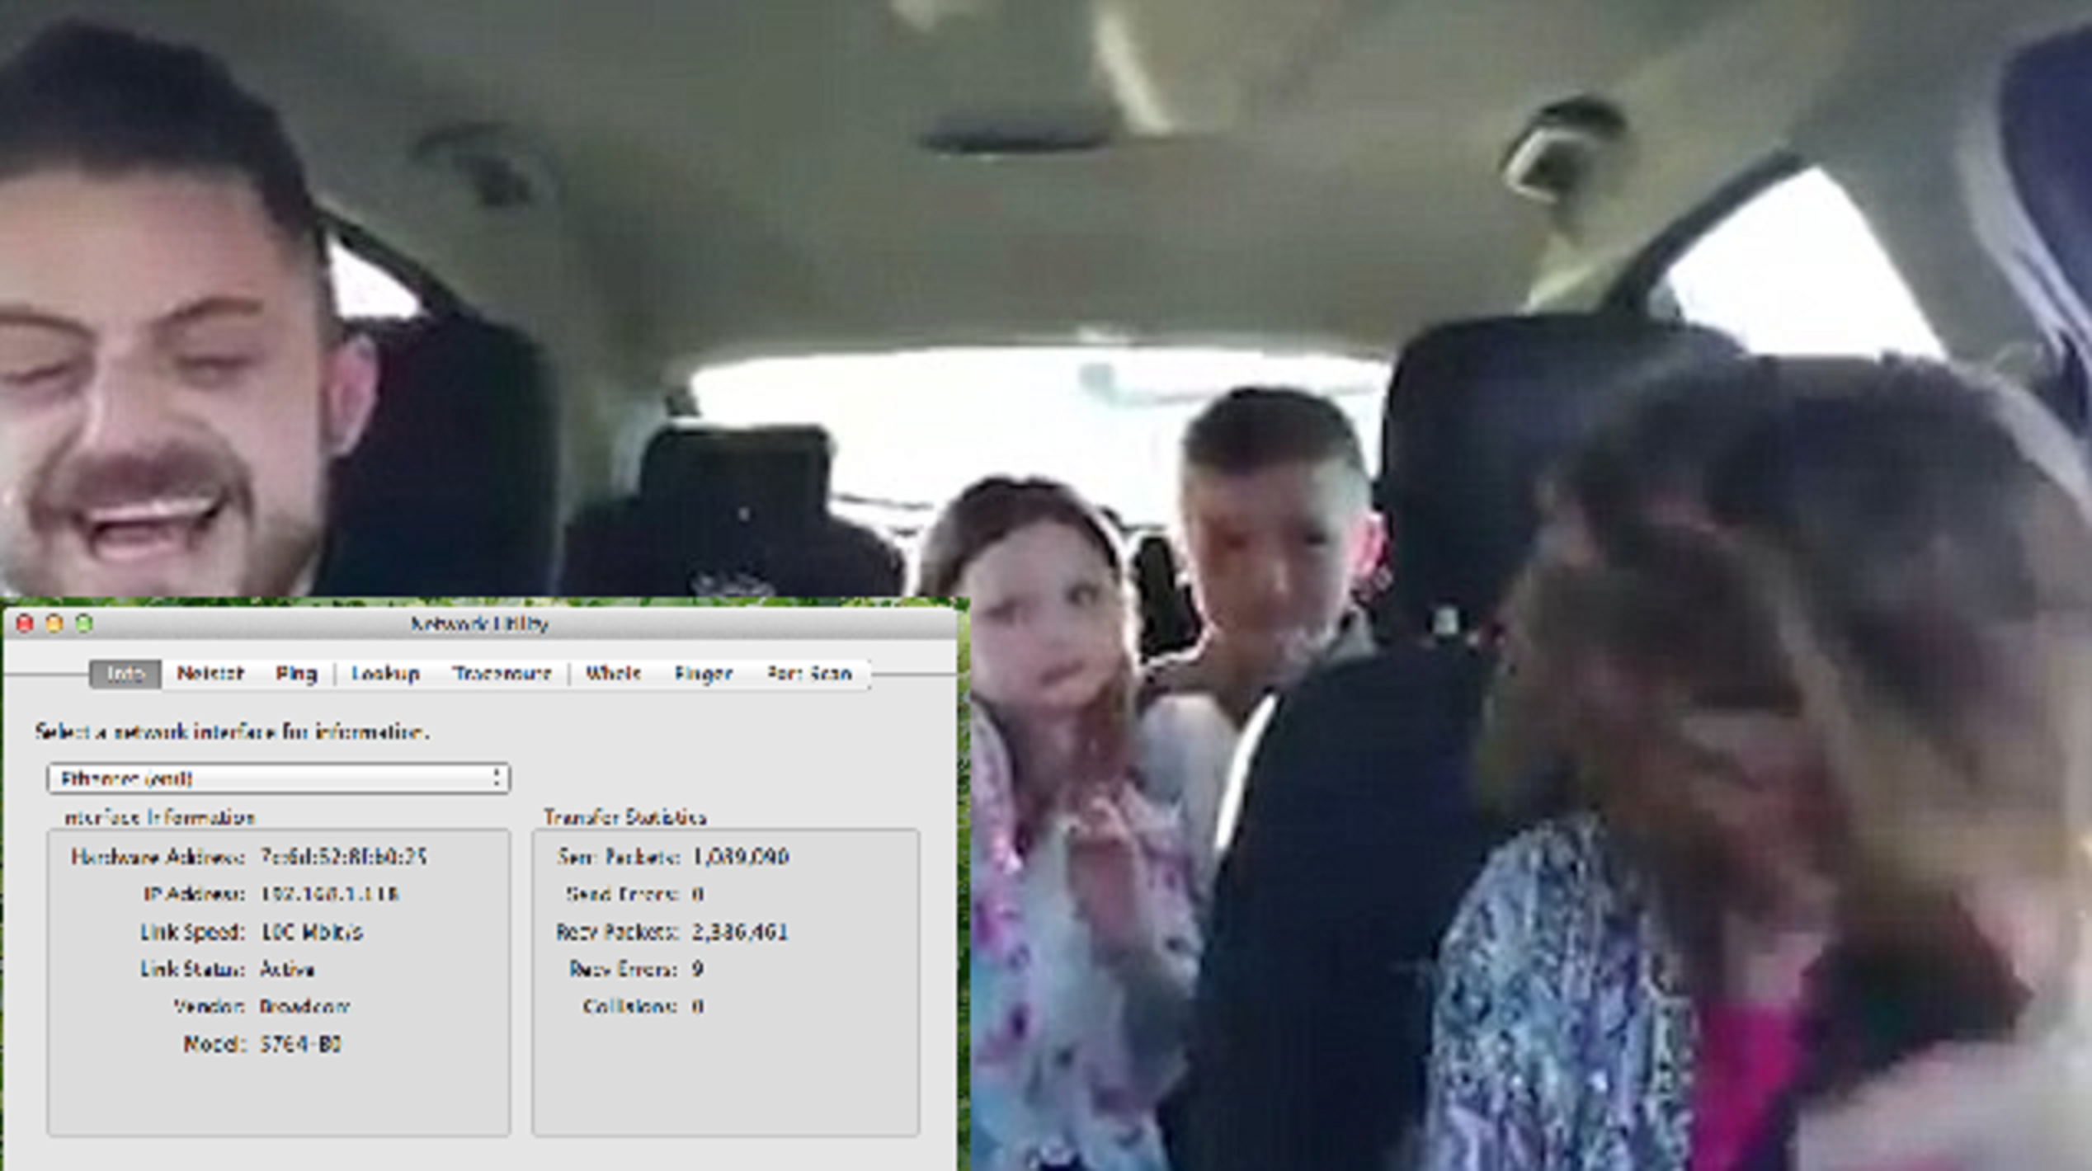Viewport: 2092px width, 1171px height.
Task: Switch to the Finger tab
Action: pyautogui.click(x=703, y=674)
